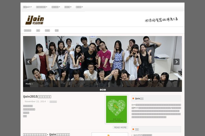Advance to the next slide with right arrow
The width and height of the screenshot is (205, 136).
[x=176, y=62]
